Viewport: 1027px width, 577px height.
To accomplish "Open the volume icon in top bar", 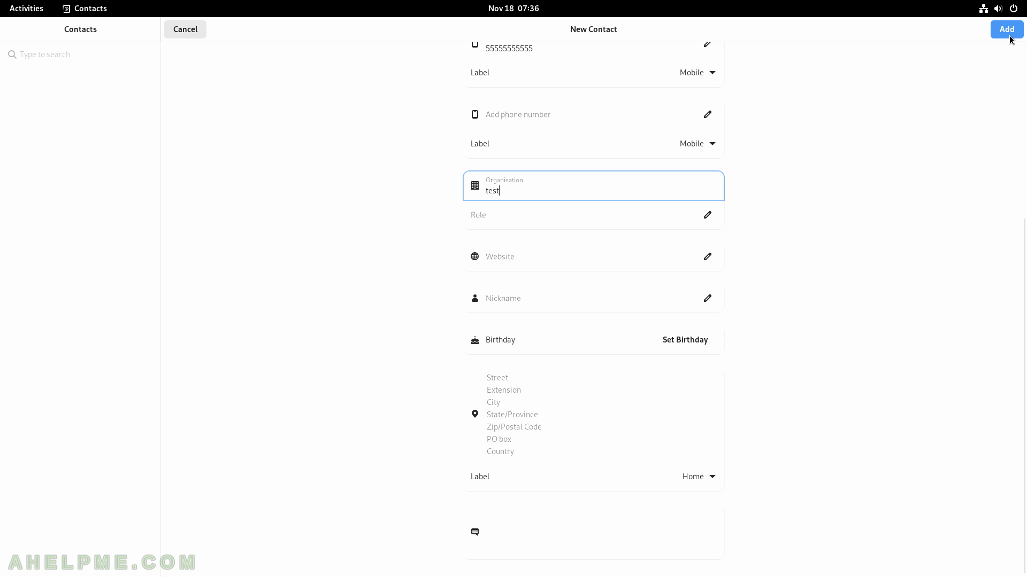I will (998, 9).
